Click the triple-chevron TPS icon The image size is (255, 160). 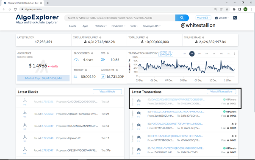click(x=103, y=60)
